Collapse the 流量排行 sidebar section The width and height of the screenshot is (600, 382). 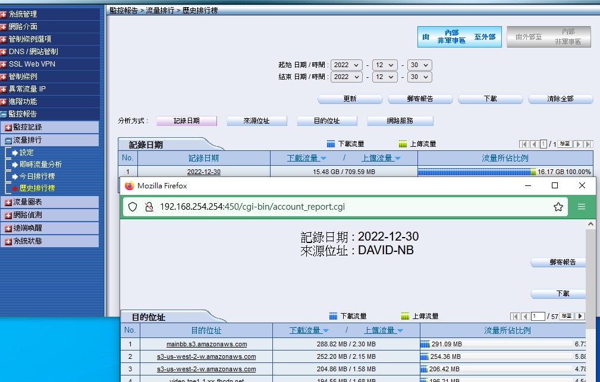click(8, 140)
